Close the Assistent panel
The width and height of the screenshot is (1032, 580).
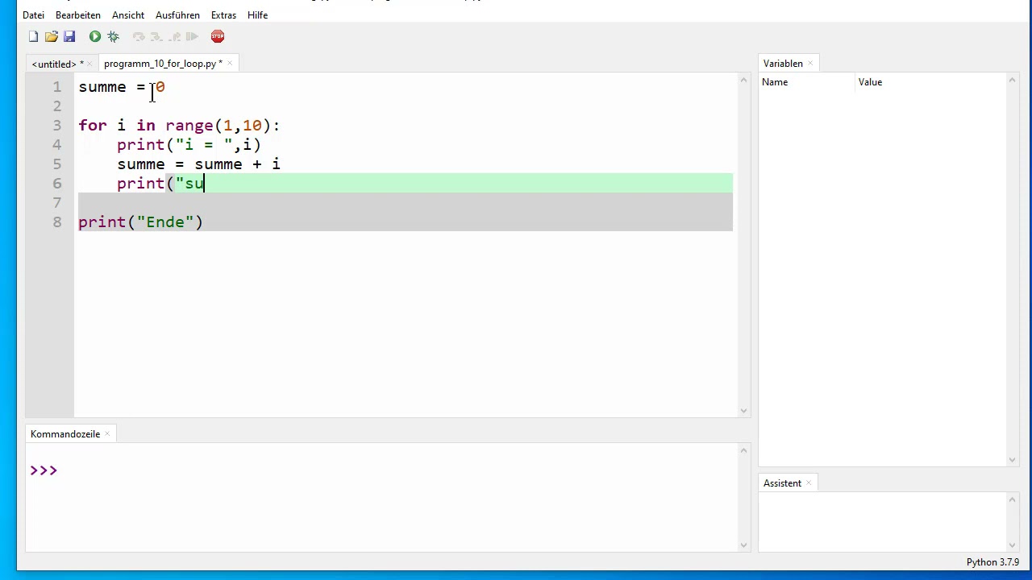[x=809, y=483]
